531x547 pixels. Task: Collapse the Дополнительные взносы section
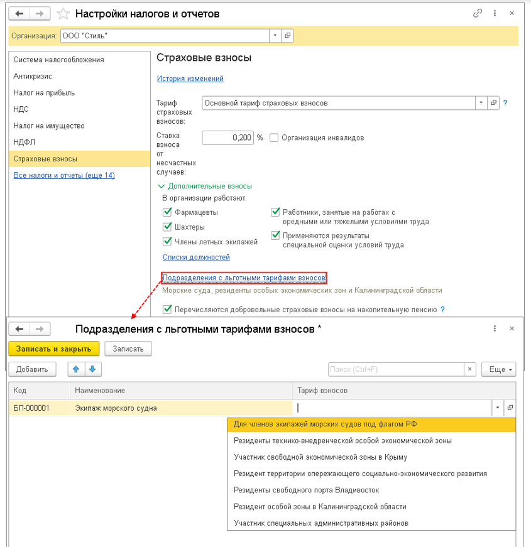pos(161,186)
